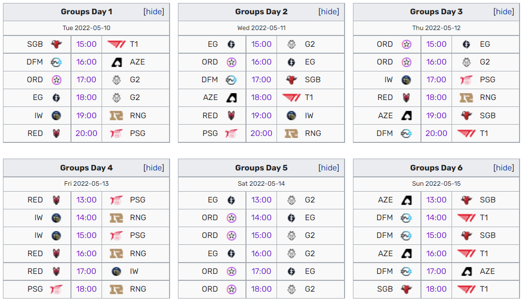The image size is (523, 302).
Task: Click the ORD logo in Day 3's 15:00 match
Action: [x=406, y=44]
